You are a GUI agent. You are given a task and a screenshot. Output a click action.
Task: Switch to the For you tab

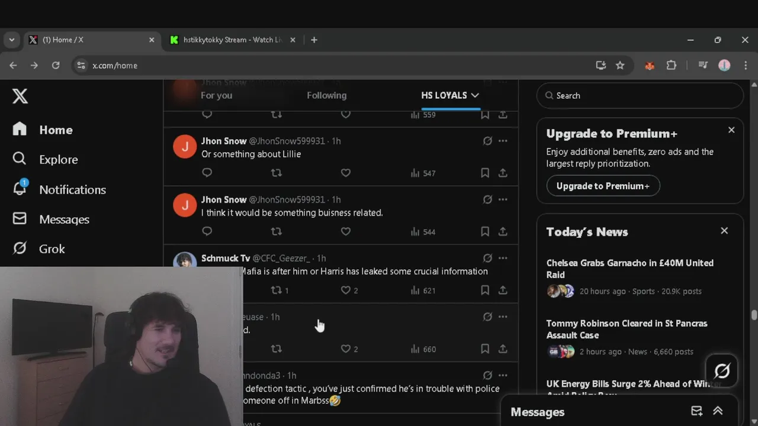click(x=216, y=95)
